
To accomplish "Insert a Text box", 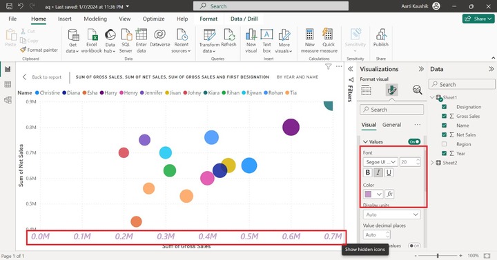I will [266, 41].
